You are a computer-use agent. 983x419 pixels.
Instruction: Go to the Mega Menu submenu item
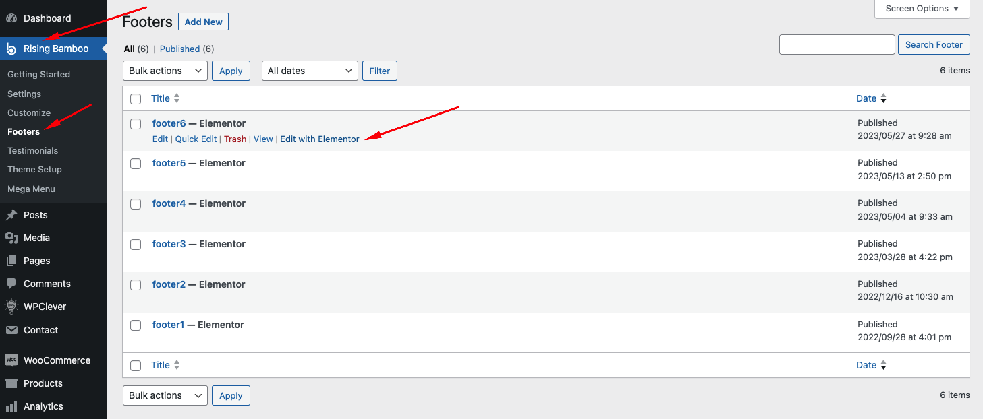click(x=31, y=189)
